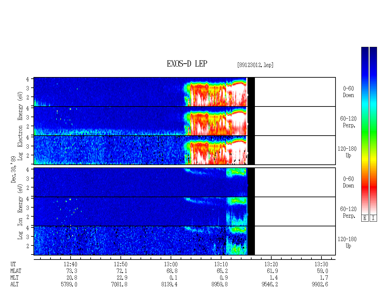Click the ion 120-180 Up spectrogram

tap(185, 241)
